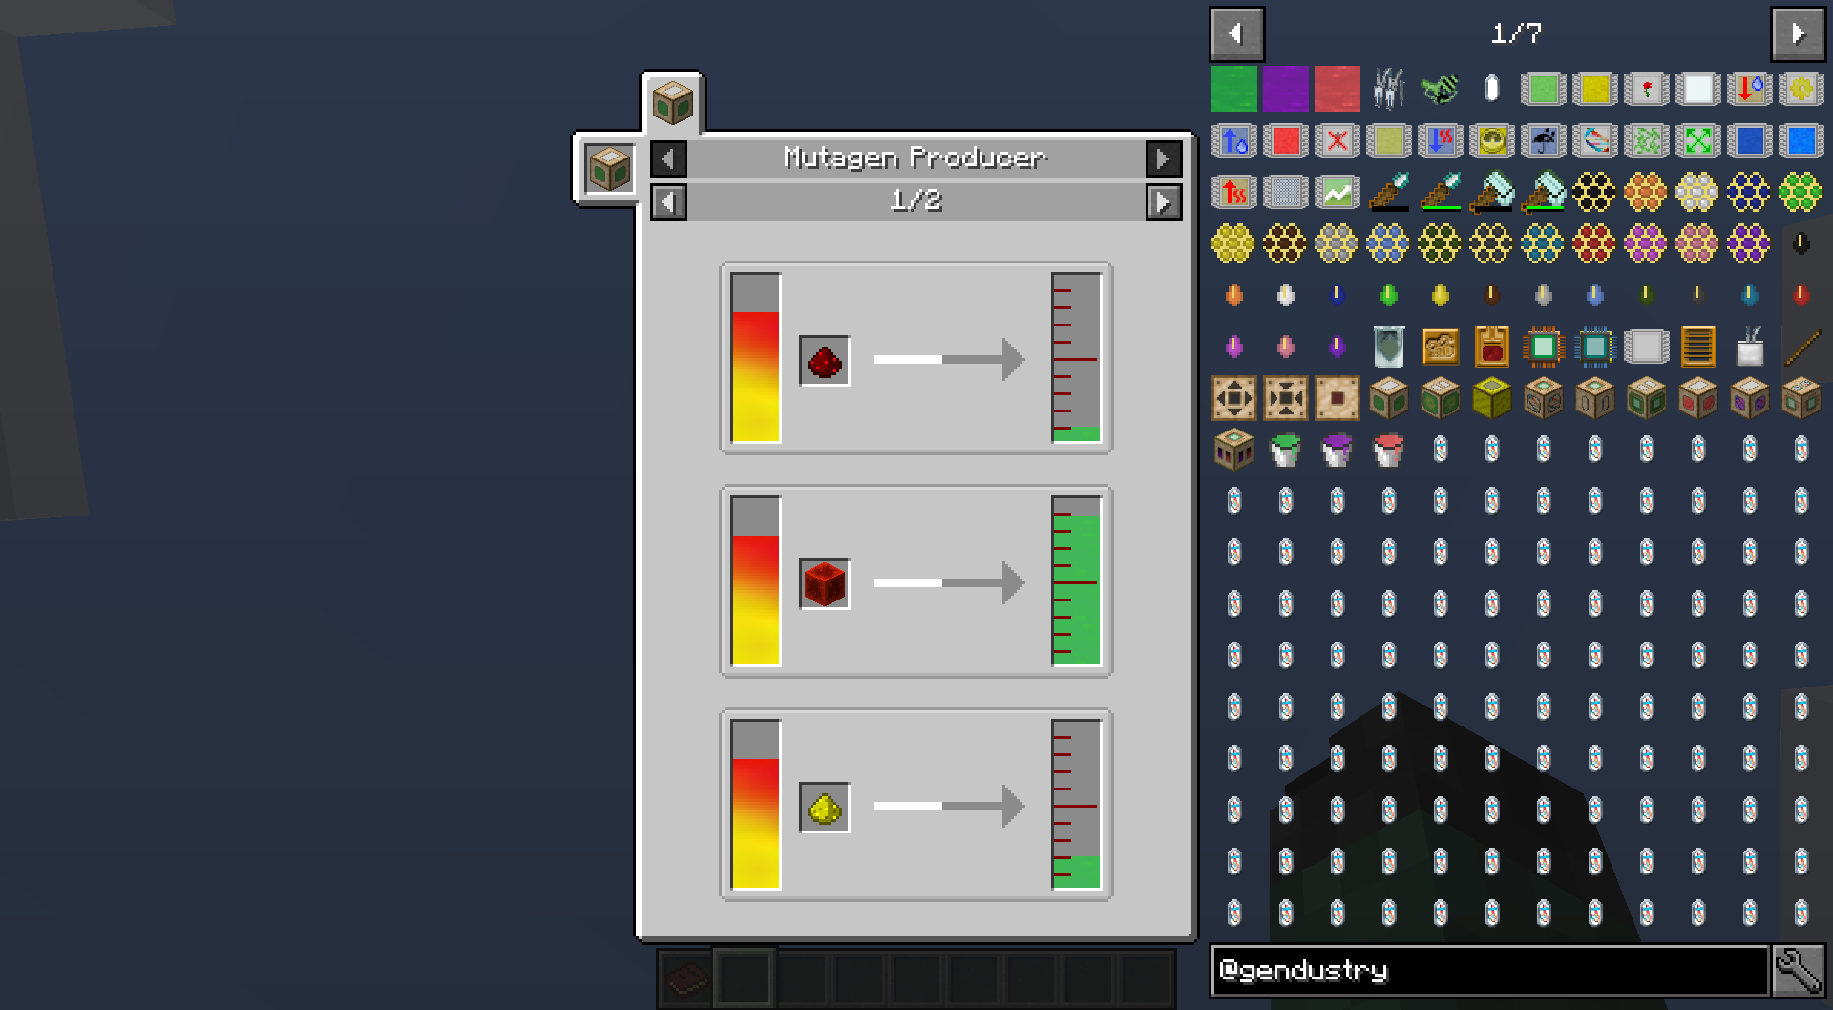Open the Mutagen Producer category tab
The height and width of the screenshot is (1010, 1833).
point(672,102)
